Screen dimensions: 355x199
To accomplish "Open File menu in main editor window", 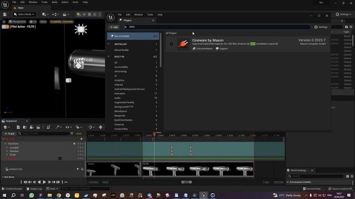I will (14, 2).
